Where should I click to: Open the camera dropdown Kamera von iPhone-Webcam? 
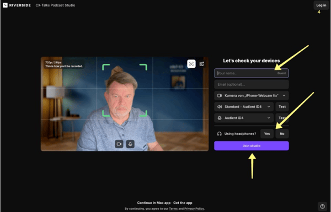coord(252,95)
